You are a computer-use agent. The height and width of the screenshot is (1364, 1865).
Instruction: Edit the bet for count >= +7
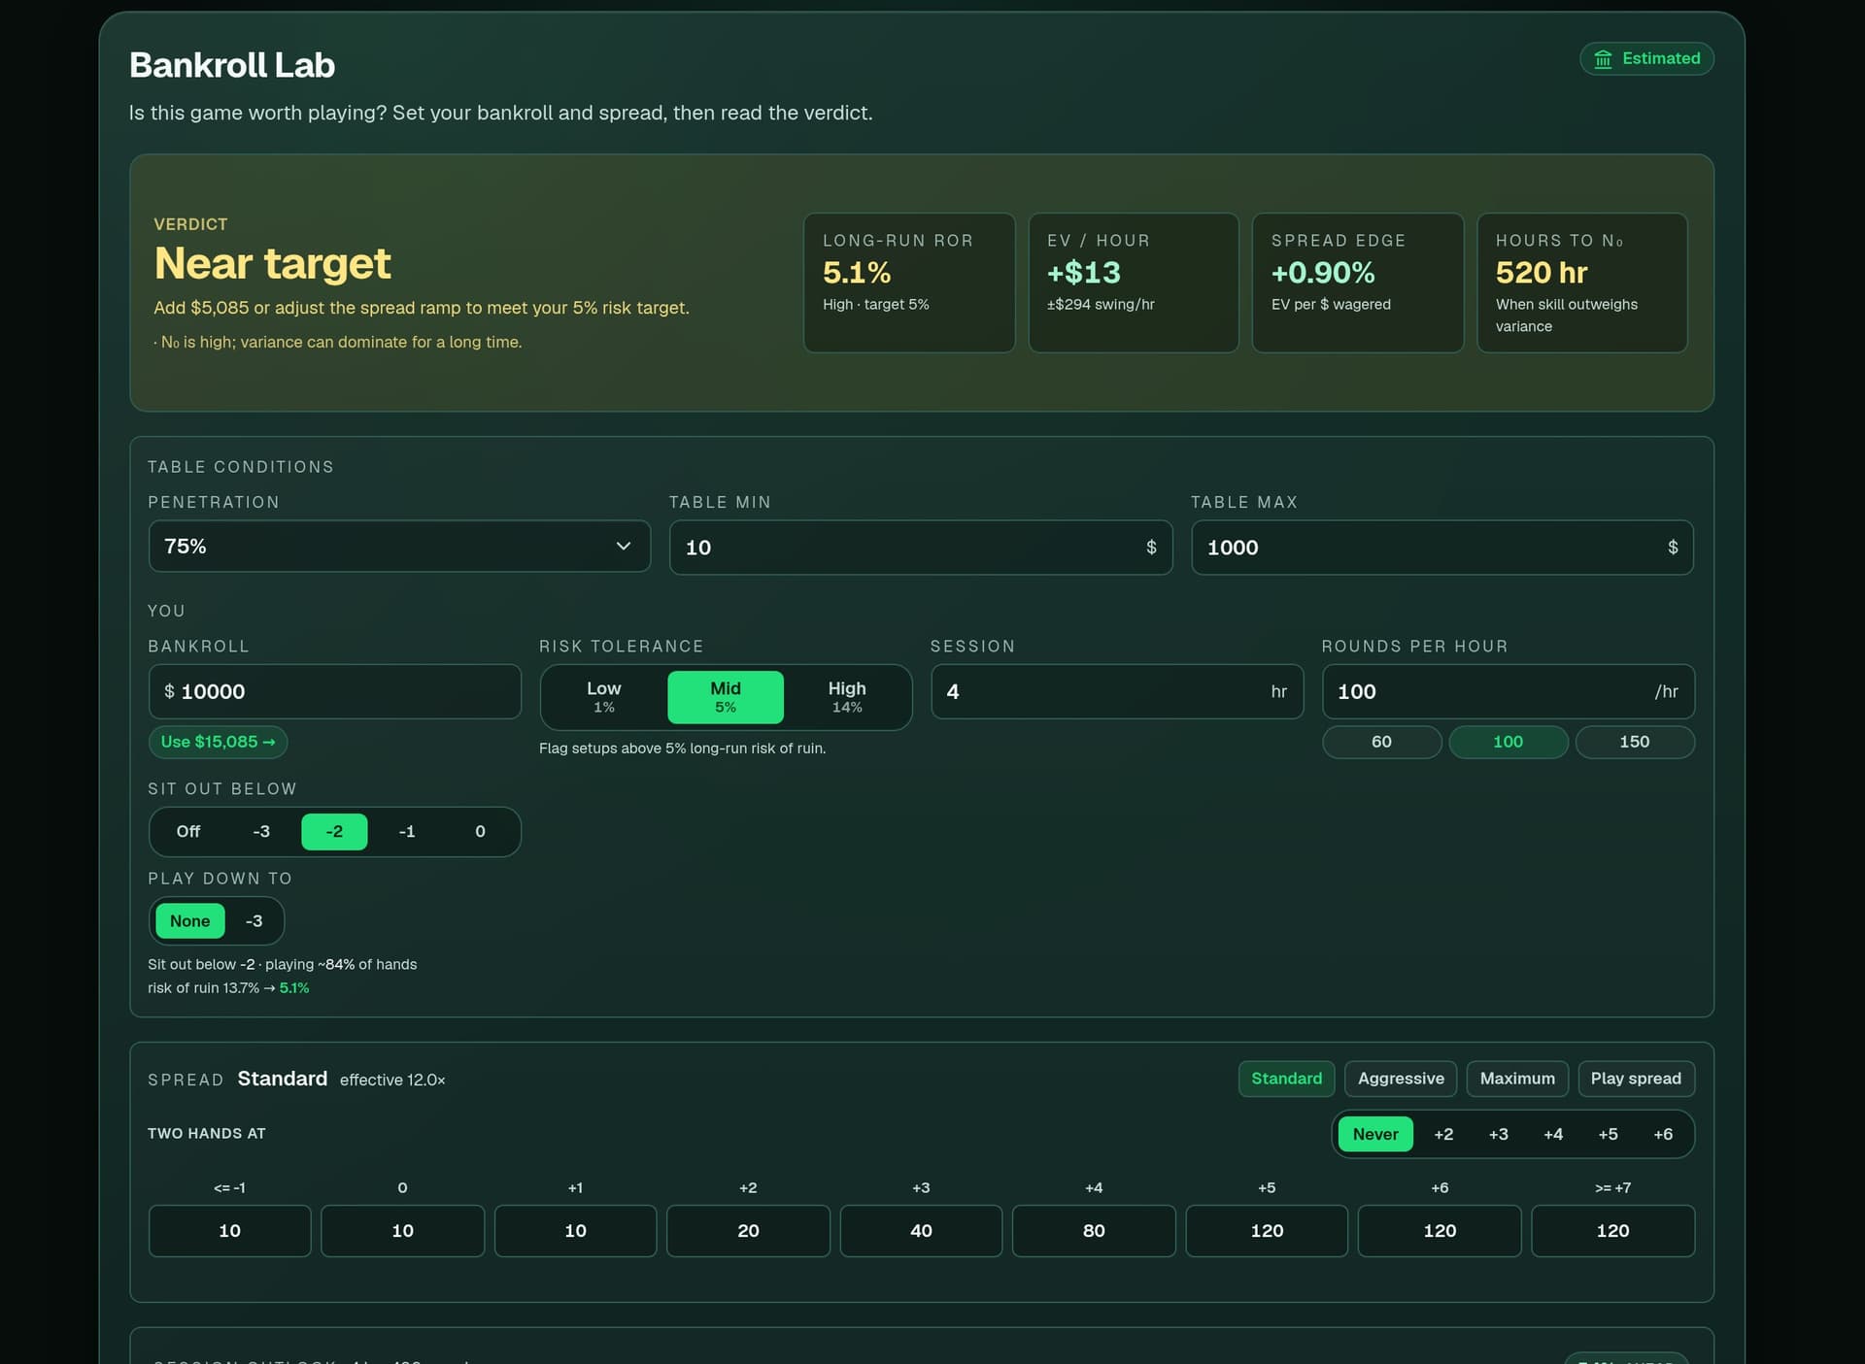pos(1612,1231)
